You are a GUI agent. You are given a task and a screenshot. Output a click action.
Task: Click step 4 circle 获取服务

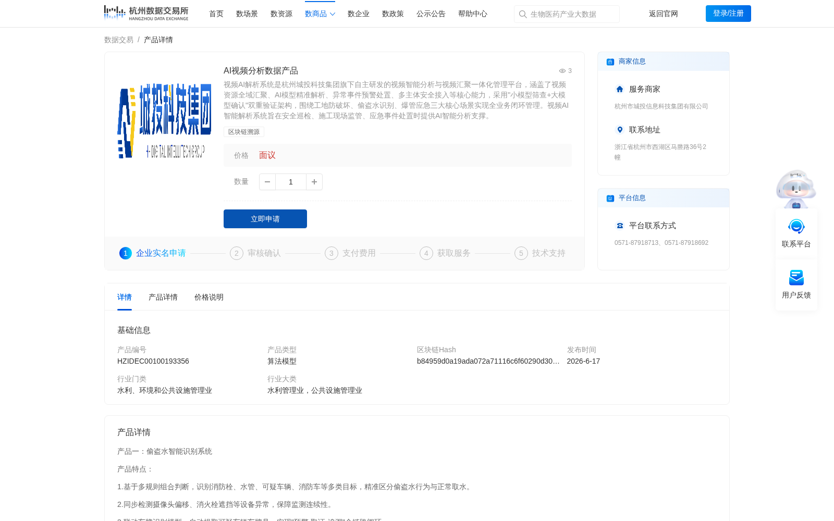[x=426, y=253]
